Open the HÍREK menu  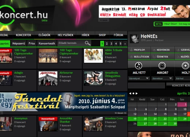[x=85, y=35]
